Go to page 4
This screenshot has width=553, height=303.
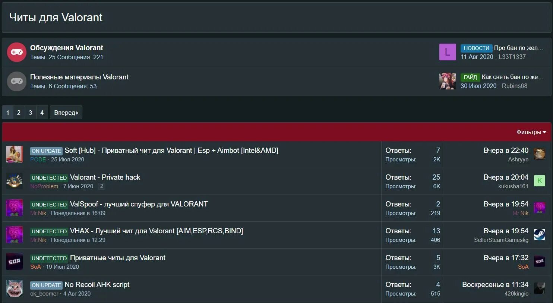(x=42, y=113)
